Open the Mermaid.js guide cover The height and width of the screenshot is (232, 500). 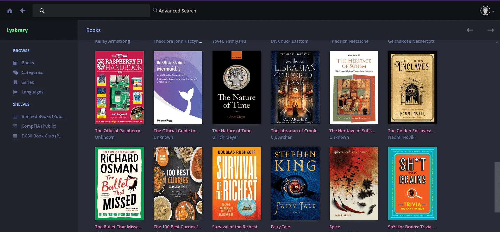pyautogui.click(x=178, y=87)
